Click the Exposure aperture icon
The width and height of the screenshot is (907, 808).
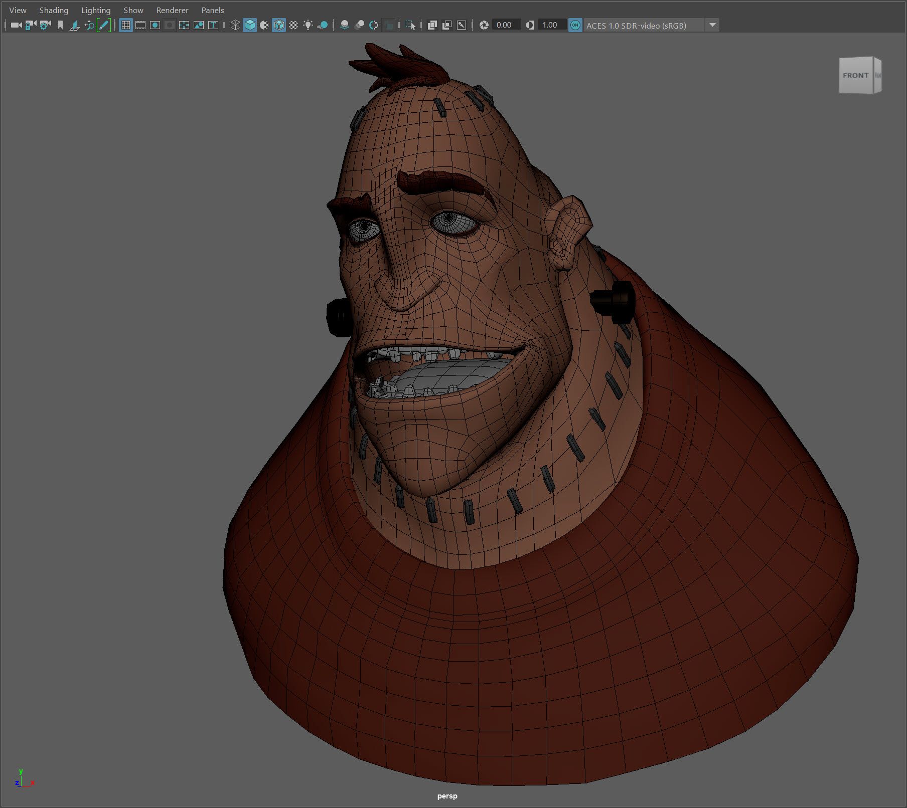pyautogui.click(x=484, y=25)
